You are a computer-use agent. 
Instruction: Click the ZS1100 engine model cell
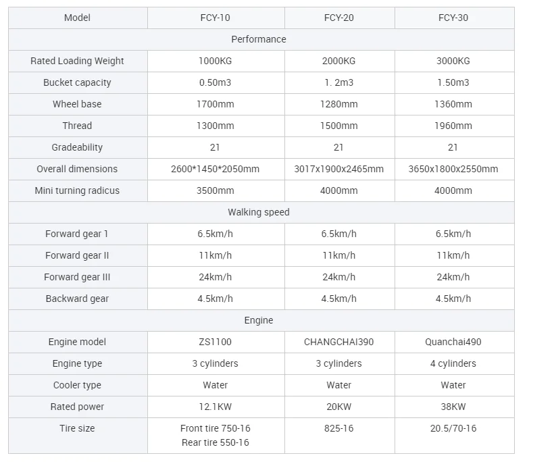point(215,342)
